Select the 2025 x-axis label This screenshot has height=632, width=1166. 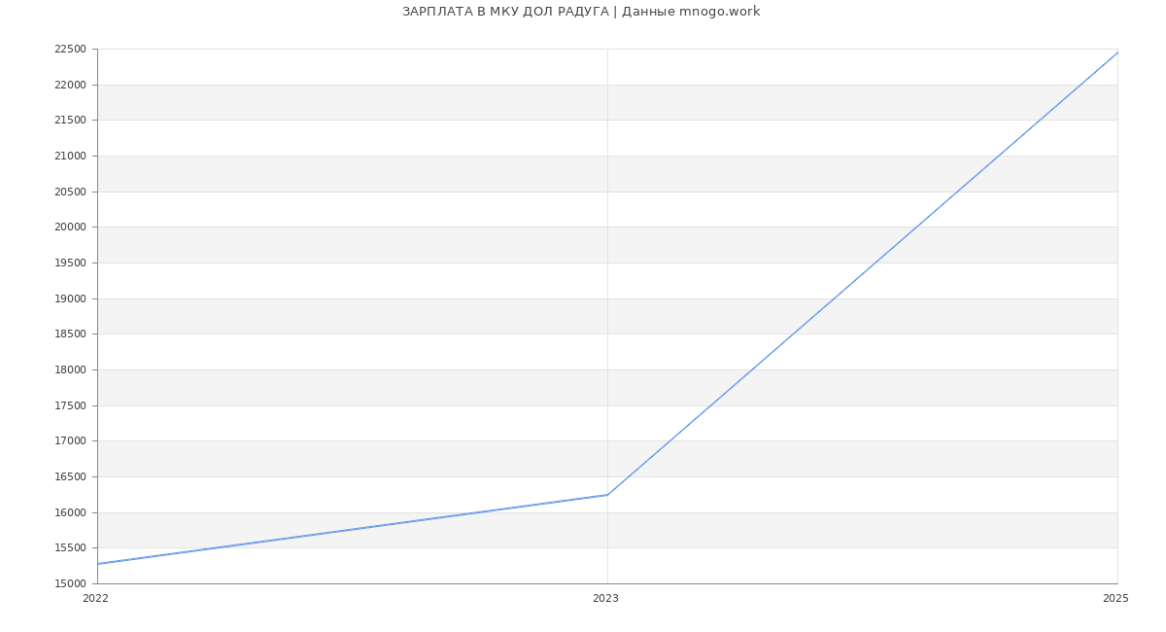[x=1115, y=599]
